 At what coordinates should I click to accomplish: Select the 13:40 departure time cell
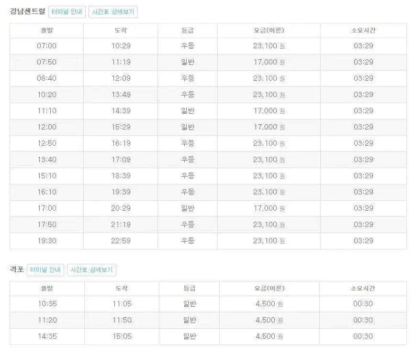(x=47, y=160)
